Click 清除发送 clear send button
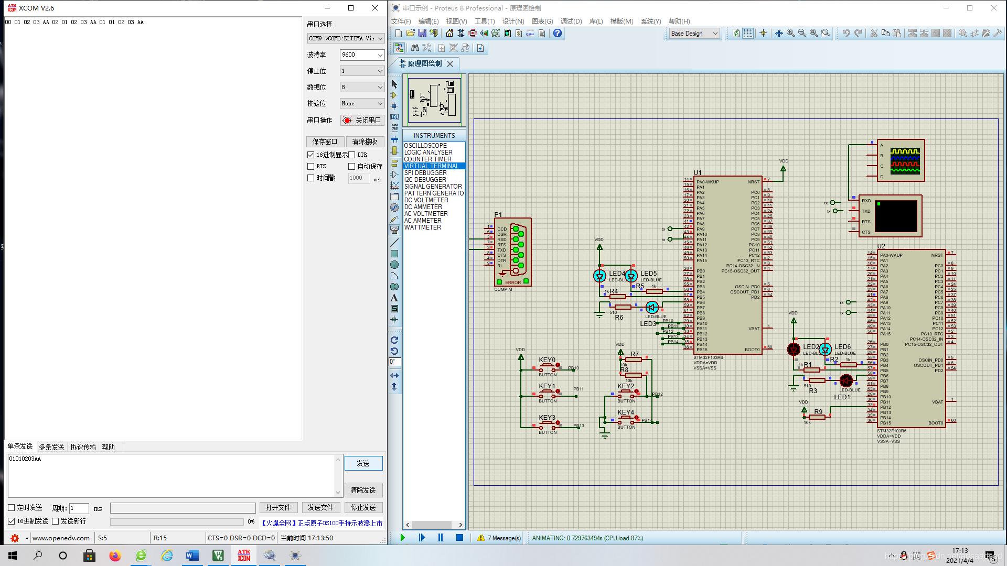1007x566 pixels. coord(363,490)
